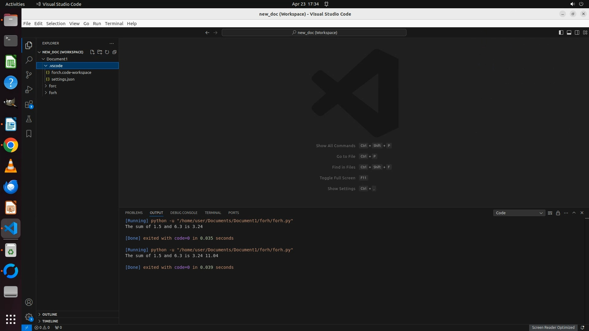
Task: Open the Search view in activity bar
Action: (x=29, y=60)
